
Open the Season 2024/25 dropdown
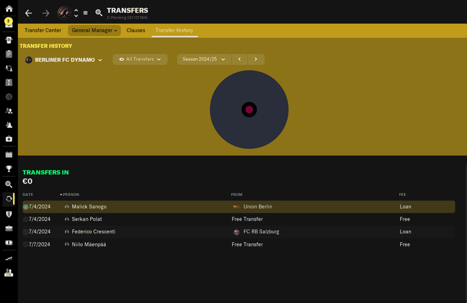click(204, 59)
